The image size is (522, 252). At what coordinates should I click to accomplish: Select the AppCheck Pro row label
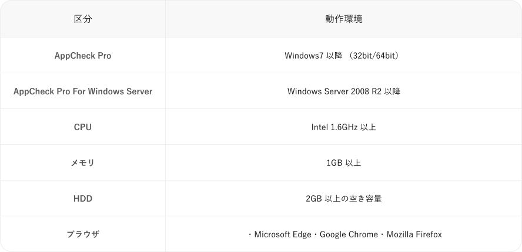(83, 56)
